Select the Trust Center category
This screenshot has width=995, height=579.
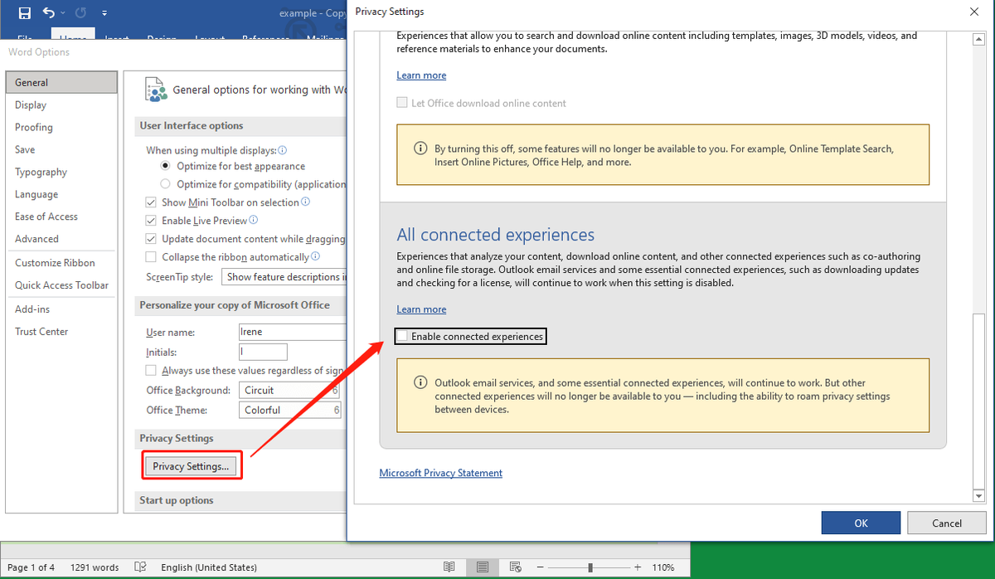pyautogui.click(x=41, y=332)
